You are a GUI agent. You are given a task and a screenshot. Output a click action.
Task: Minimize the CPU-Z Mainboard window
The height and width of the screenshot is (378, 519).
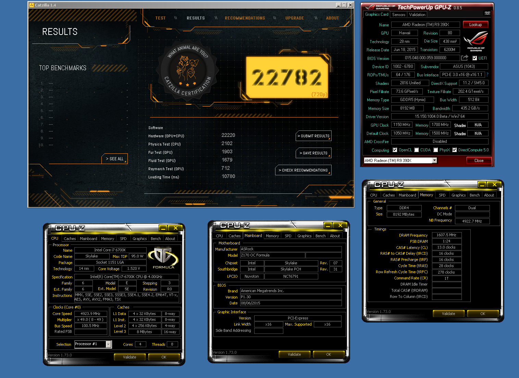pyautogui.click(x=328, y=225)
